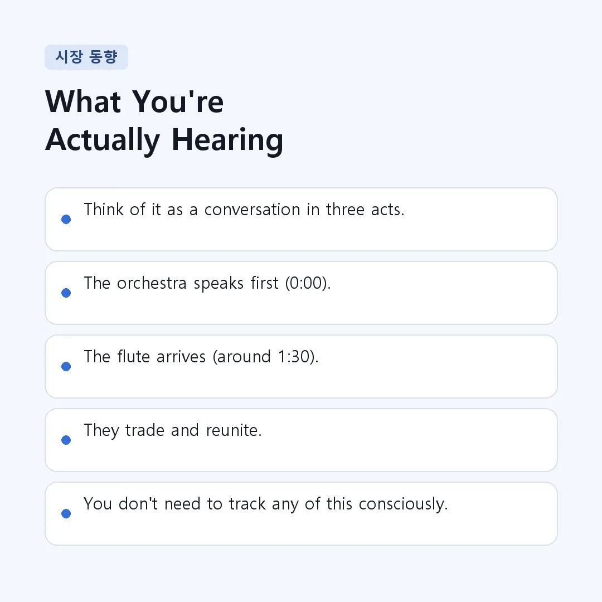Click the word "flute" in third card
Viewport: 602px width, 602px height.
point(133,357)
